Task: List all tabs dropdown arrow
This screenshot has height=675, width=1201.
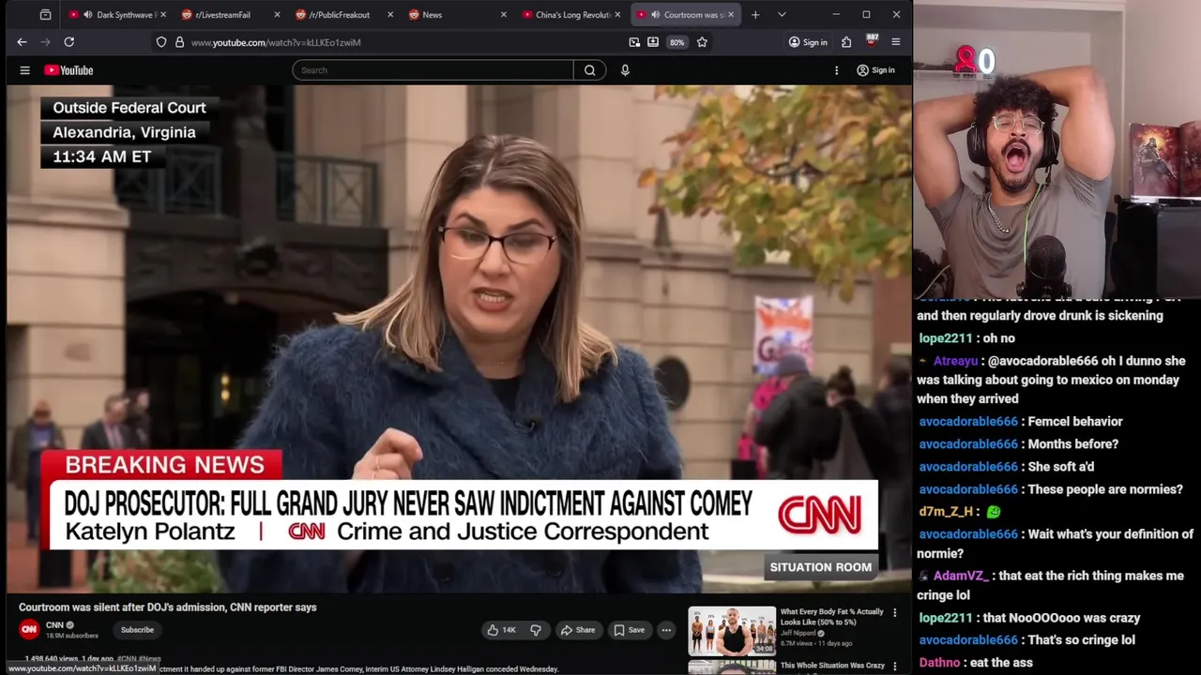Action: point(782,15)
